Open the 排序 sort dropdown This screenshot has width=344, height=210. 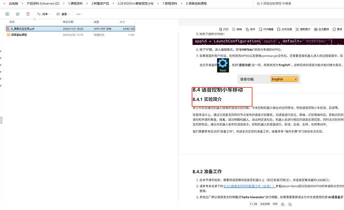(44, 14)
